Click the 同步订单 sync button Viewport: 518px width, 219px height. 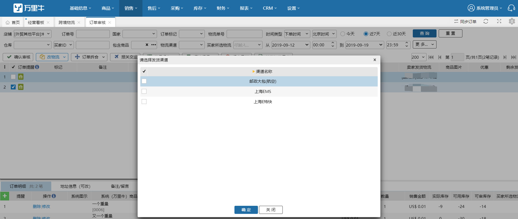point(465,22)
